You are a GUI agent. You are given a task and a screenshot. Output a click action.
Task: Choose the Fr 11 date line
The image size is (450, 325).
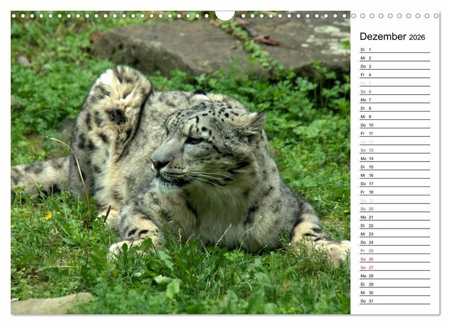pyautogui.click(x=394, y=133)
